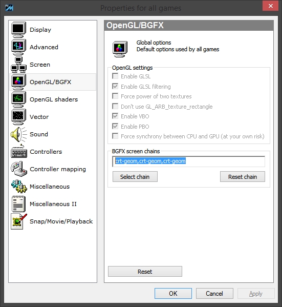The width and height of the screenshot is (282, 307).
Task: Click the MAME icon in title bar
Action: tap(9, 8)
